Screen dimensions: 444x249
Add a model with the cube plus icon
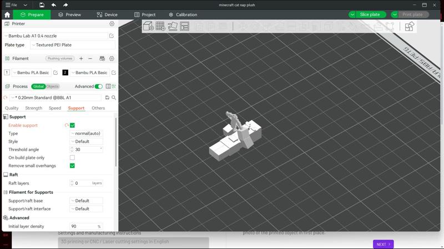(148, 27)
